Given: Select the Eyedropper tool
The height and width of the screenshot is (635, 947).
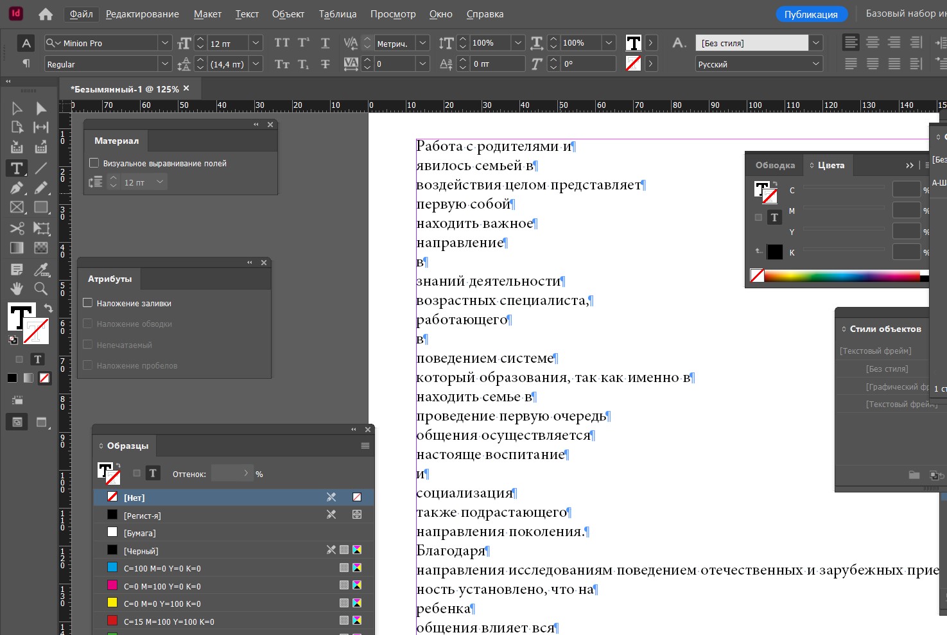Looking at the screenshot, I should 41,269.
